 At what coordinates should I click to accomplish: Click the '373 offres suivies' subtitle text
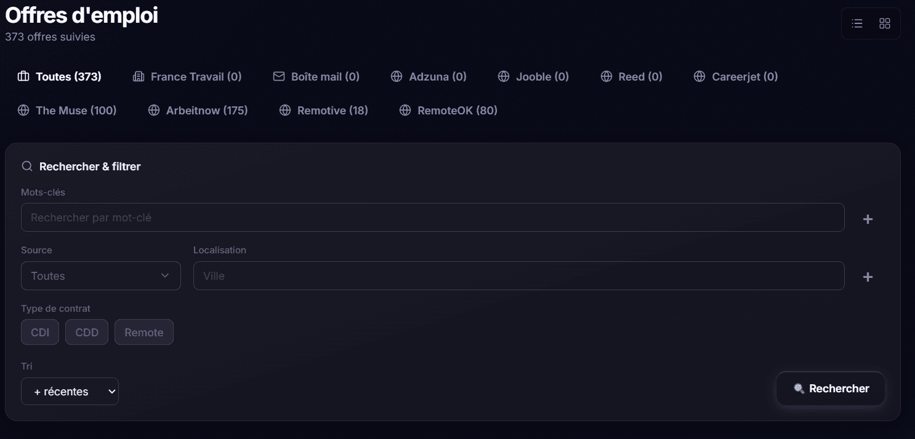point(50,37)
